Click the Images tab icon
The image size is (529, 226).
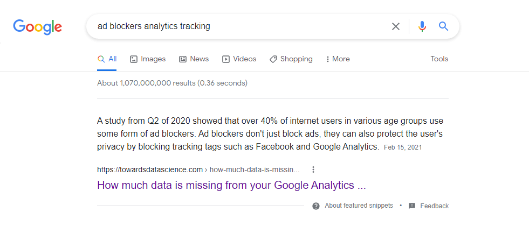coord(134,59)
